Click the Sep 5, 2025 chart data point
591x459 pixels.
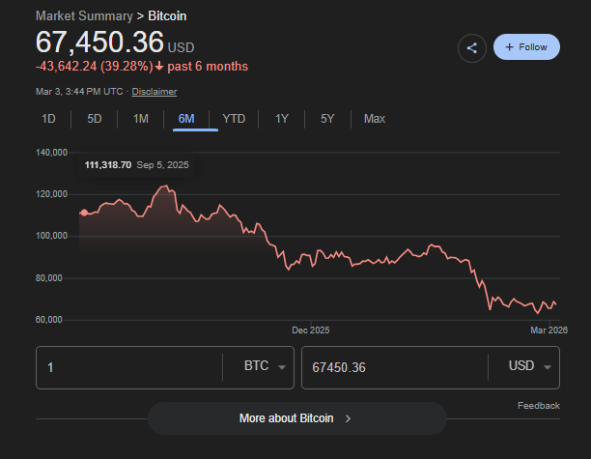point(84,213)
